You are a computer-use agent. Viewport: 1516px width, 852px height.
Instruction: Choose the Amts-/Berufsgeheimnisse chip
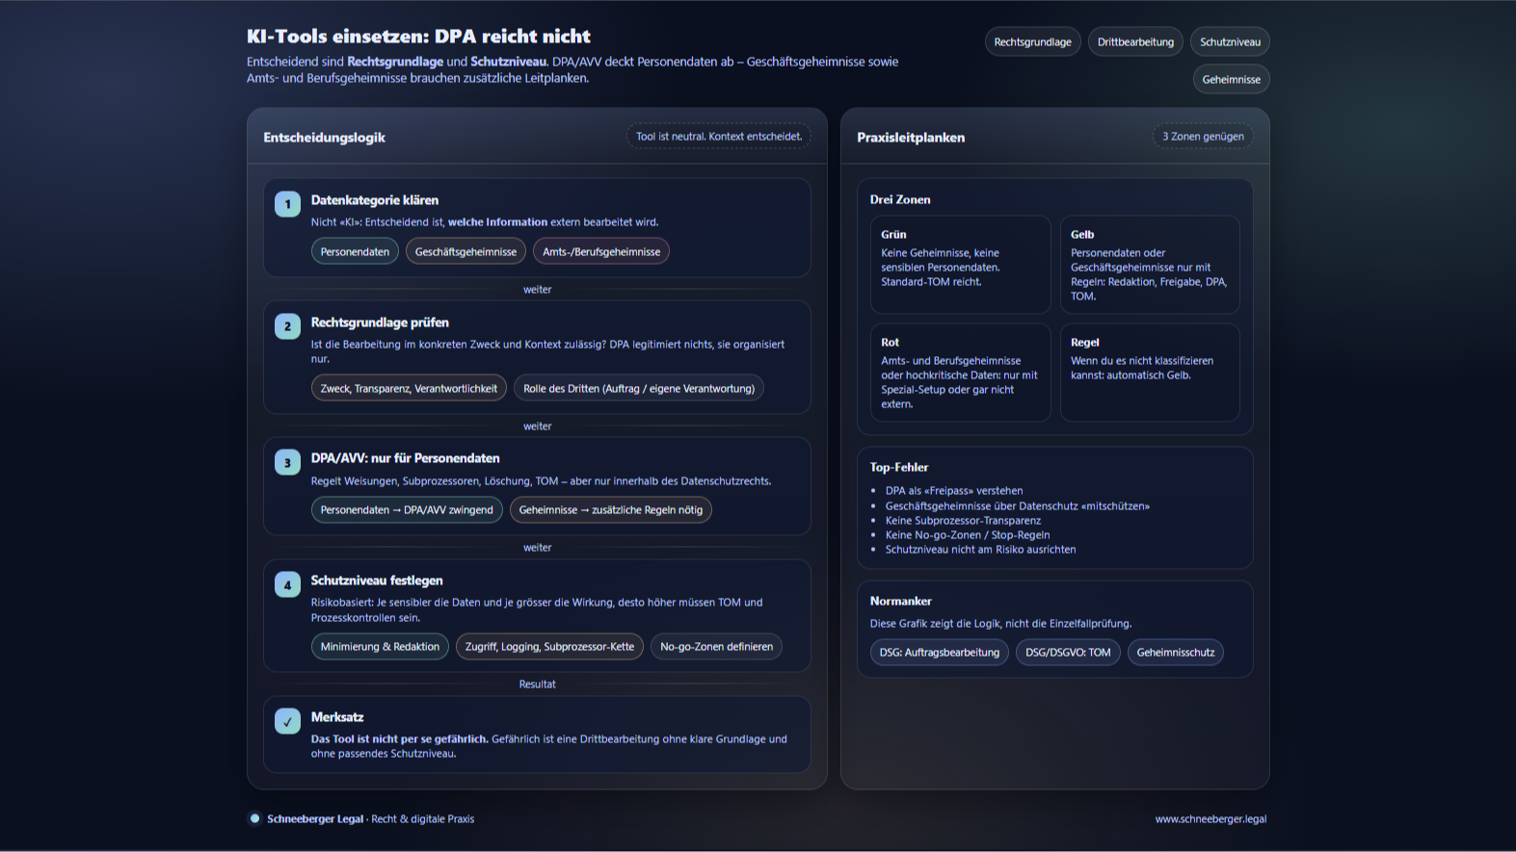click(601, 251)
